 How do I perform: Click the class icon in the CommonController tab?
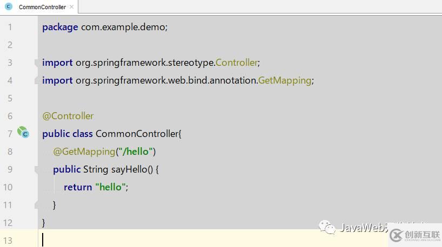9,7
